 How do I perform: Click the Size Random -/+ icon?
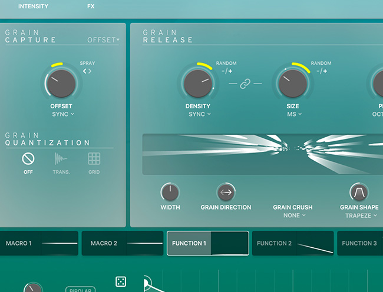(x=321, y=71)
